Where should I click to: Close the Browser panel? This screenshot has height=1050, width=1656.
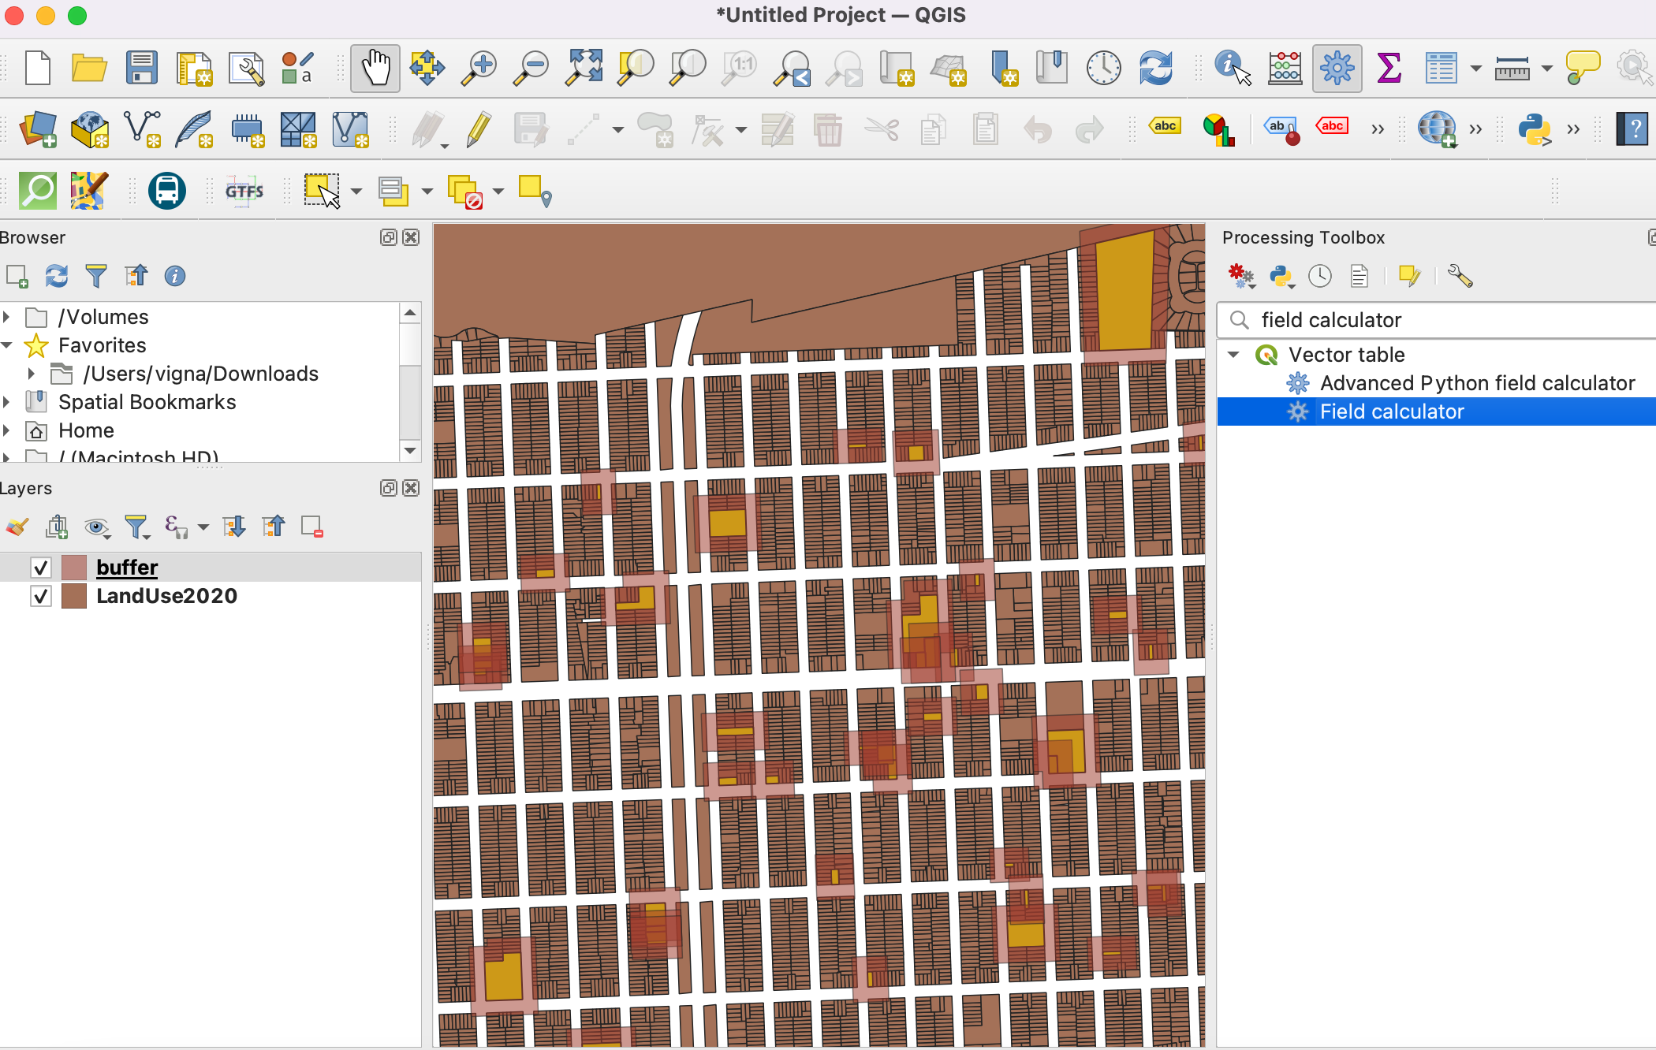point(411,237)
